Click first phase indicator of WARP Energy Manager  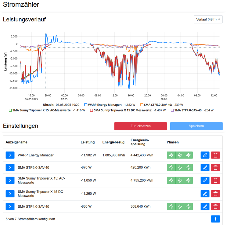[171, 155]
